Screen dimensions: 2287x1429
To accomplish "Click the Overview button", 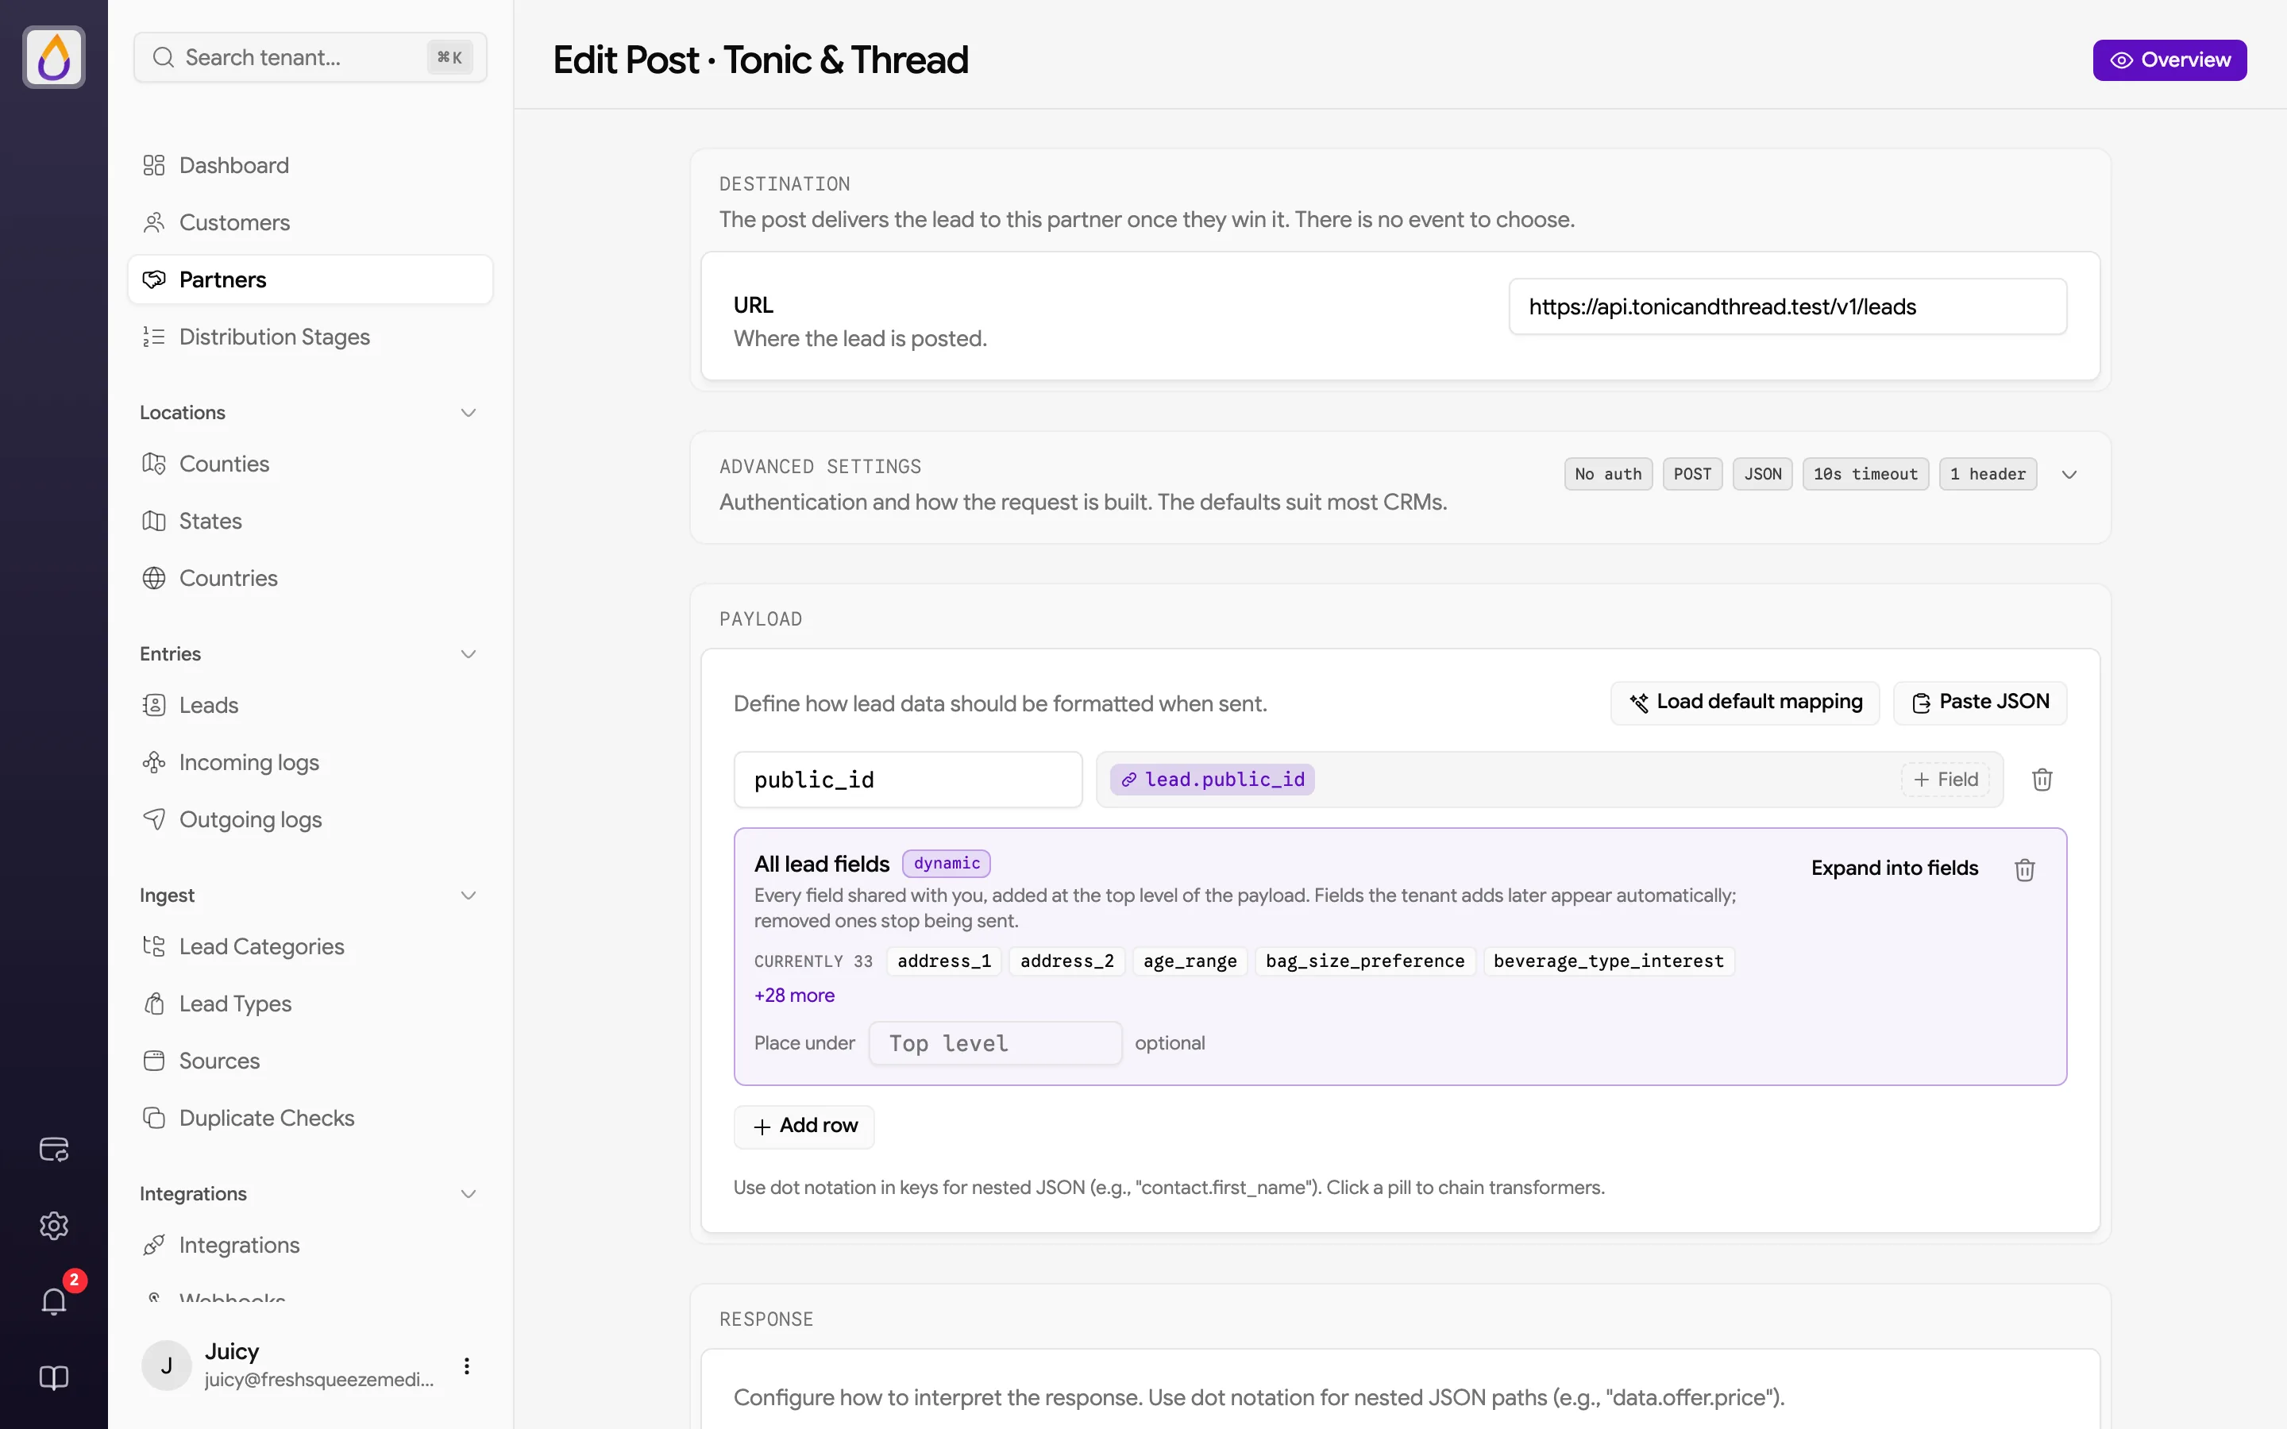I will 2169,60.
